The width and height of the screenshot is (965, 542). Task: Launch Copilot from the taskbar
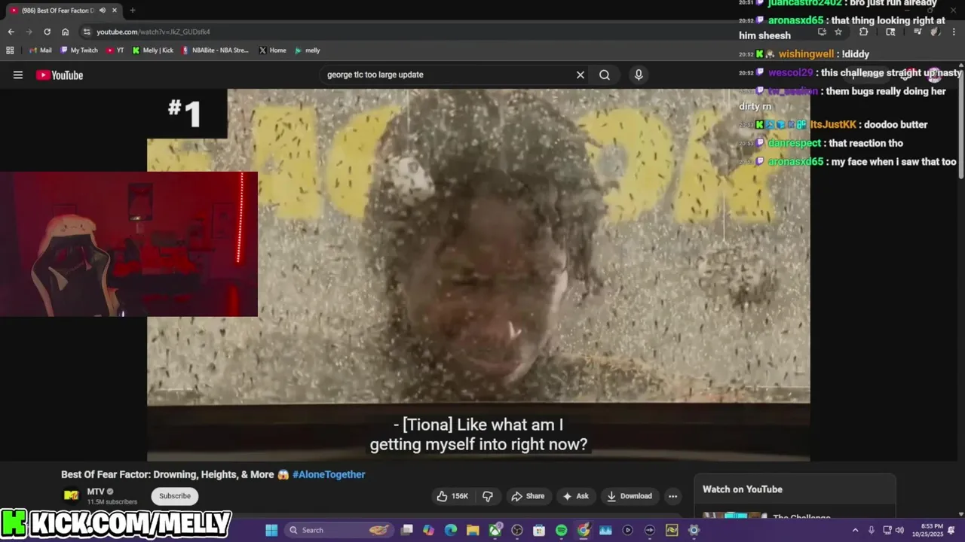point(429,530)
